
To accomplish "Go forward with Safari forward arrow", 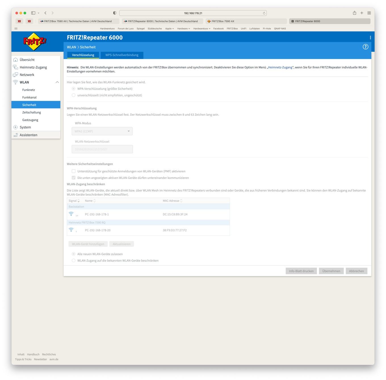I will click(x=53, y=13).
